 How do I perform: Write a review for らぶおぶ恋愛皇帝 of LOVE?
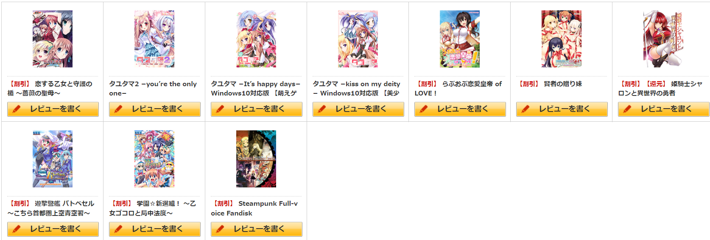pos(460,109)
